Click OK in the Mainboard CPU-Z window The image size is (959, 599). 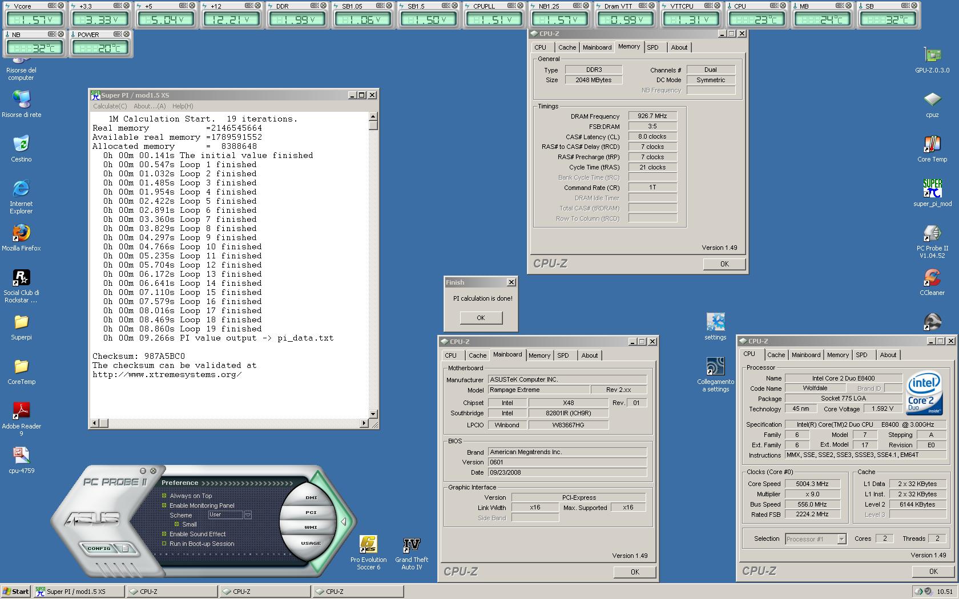[635, 572]
